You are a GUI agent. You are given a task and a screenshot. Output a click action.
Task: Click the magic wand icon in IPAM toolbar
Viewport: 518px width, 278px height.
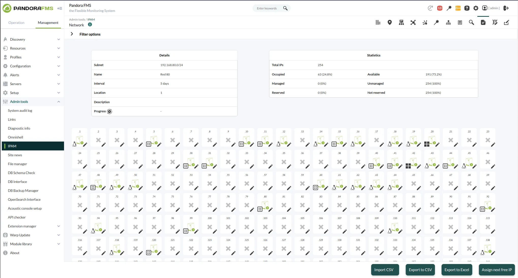[x=436, y=22]
